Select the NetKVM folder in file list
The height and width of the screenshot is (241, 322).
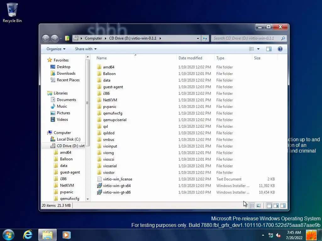(110, 100)
